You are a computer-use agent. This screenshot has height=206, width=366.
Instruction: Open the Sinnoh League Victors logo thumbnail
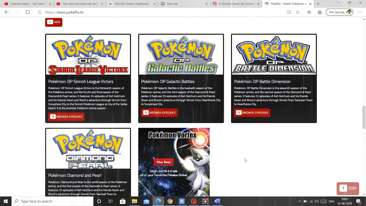pos(88,55)
